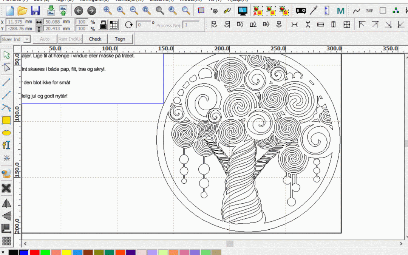Click the grey grid magnifier zoom icon

160,11
